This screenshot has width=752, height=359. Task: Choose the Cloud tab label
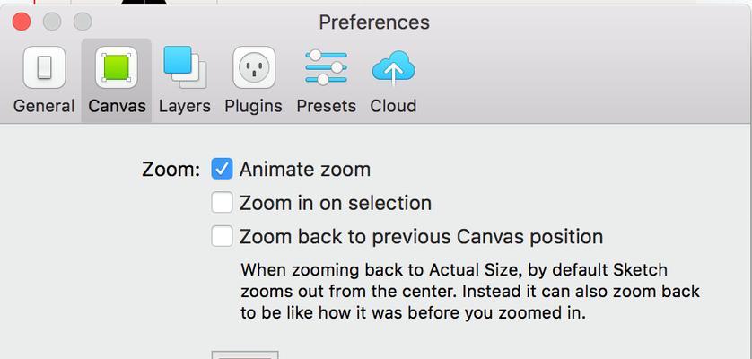tap(393, 106)
